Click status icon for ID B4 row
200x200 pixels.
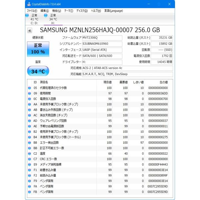point(29,137)
